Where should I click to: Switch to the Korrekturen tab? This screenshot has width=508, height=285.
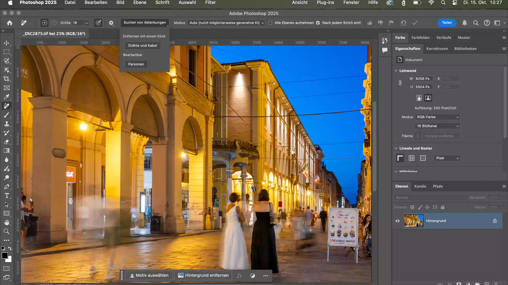click(437, 49)
